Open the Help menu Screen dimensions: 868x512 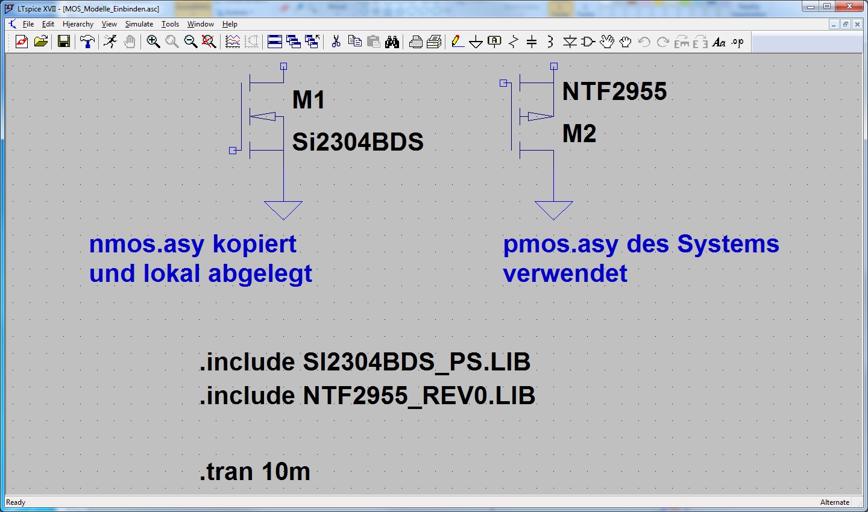point(230,24)
